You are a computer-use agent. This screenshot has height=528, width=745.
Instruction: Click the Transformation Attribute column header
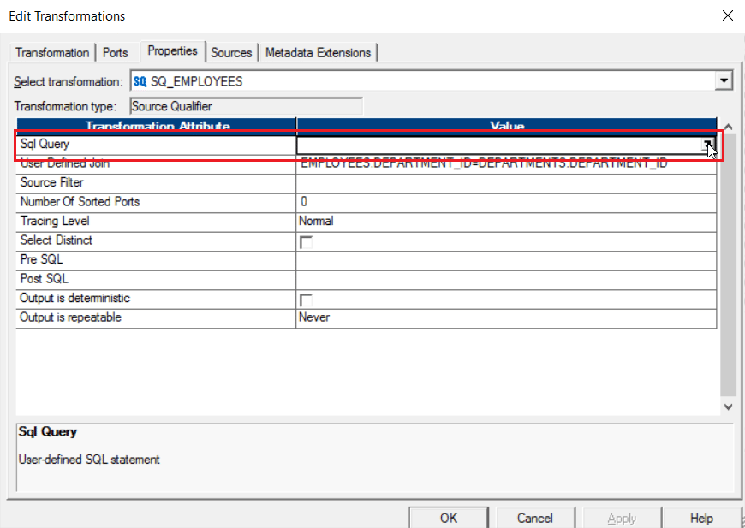[157, 125]
